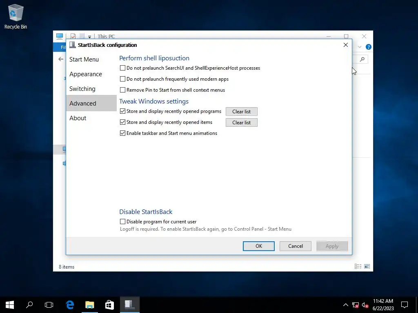Screen dimensions: 418x313
Task: Click the This PC window system icon
Action: pyautogui.click(x=60, y=36)
